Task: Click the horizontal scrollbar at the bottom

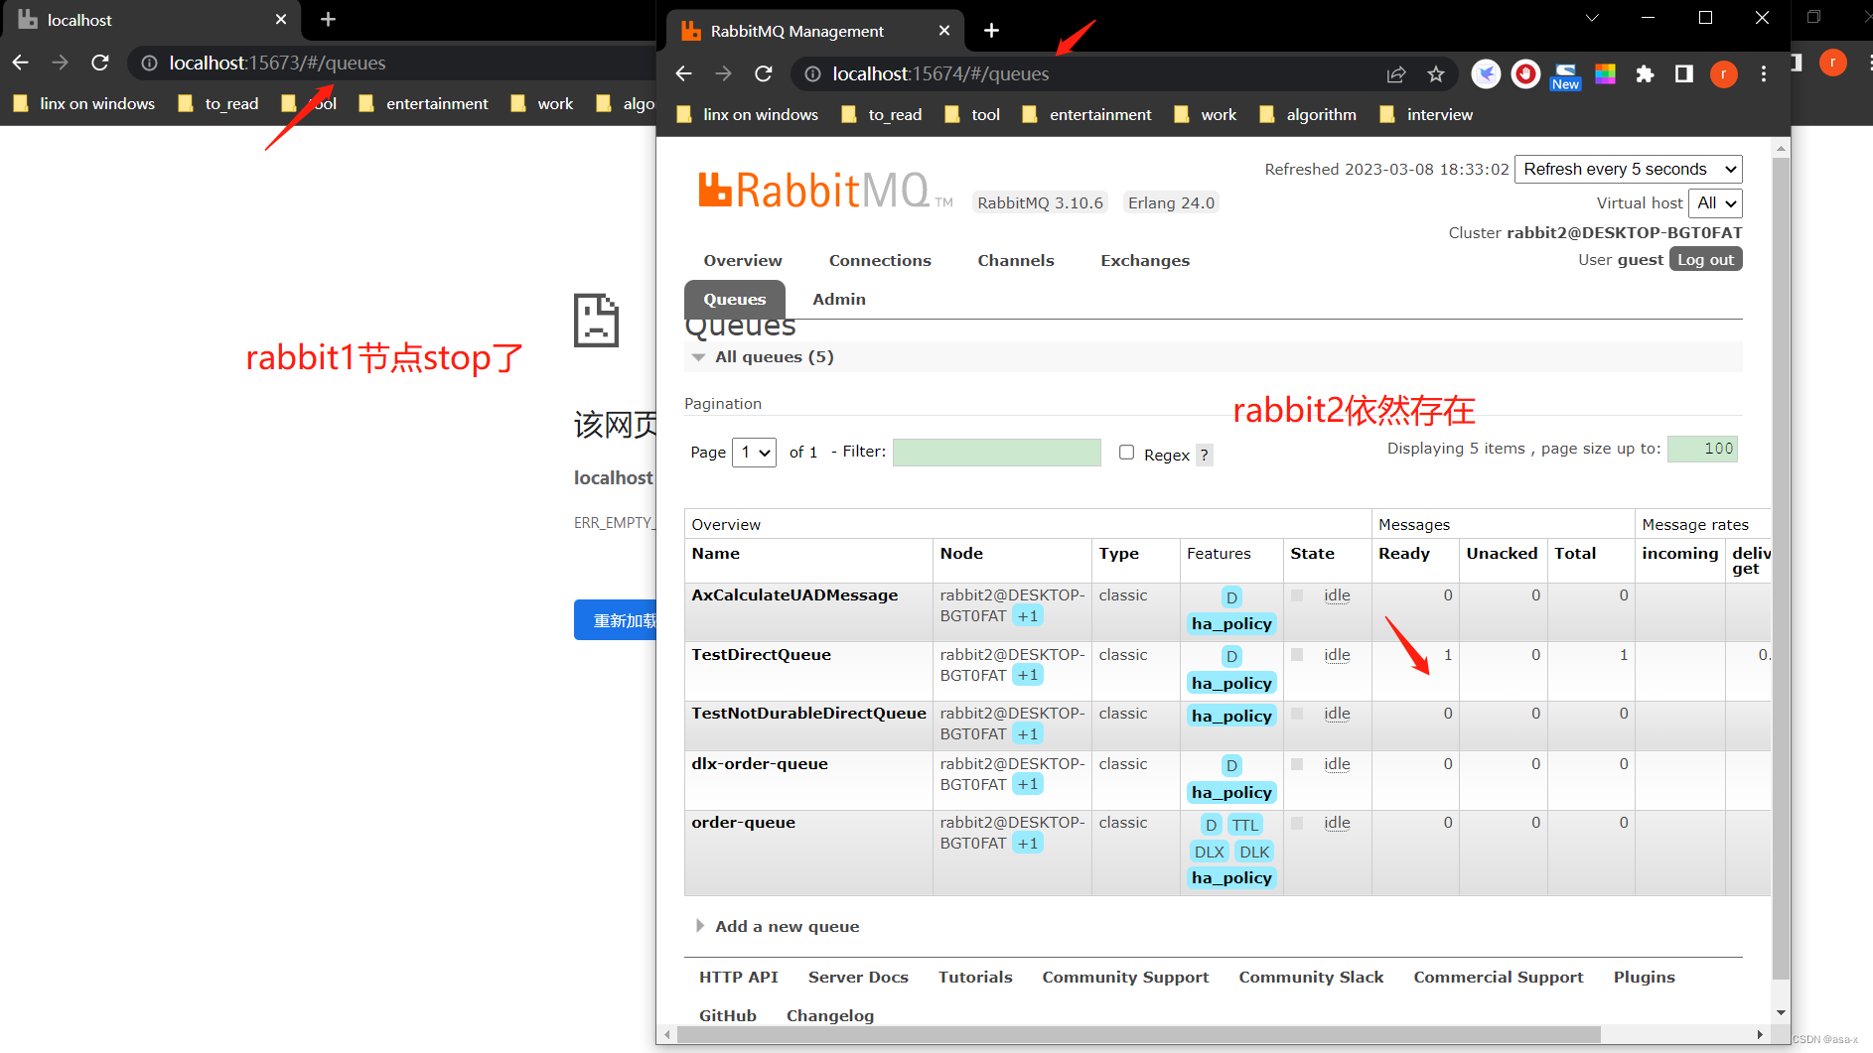Action: pos(1138,1034)
